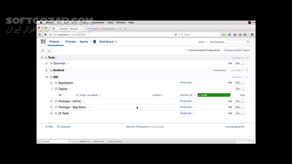
Task: Expand the Package - App Store configuration
Action: [x=52, y=107]
